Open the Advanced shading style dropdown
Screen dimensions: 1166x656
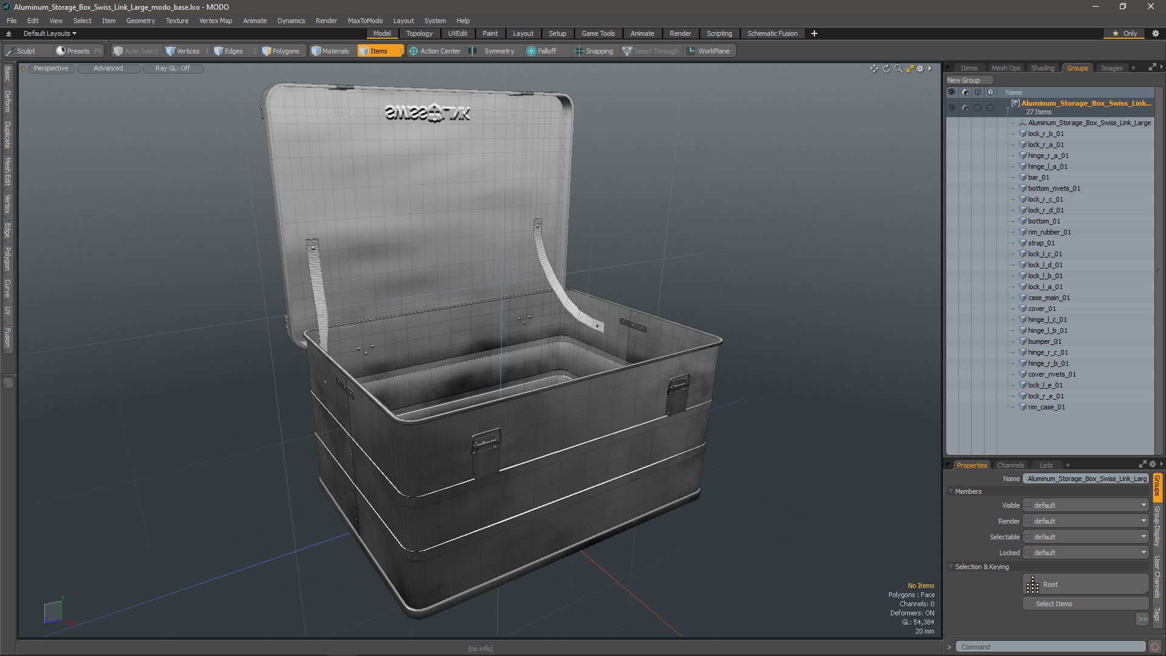(108, 68)
